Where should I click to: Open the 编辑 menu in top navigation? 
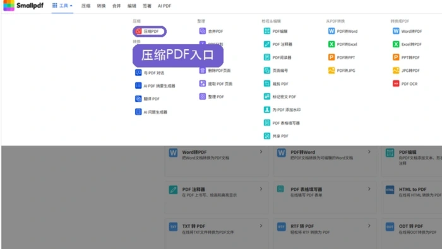(131, 6)
